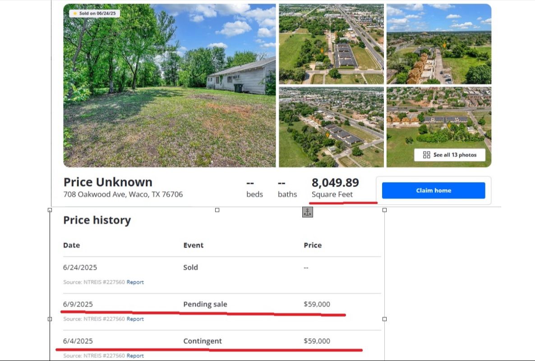This screenshot has width=535, height=361.
Task: Click the grid icon beside See all 13 photos
Action: click(426, 155)
